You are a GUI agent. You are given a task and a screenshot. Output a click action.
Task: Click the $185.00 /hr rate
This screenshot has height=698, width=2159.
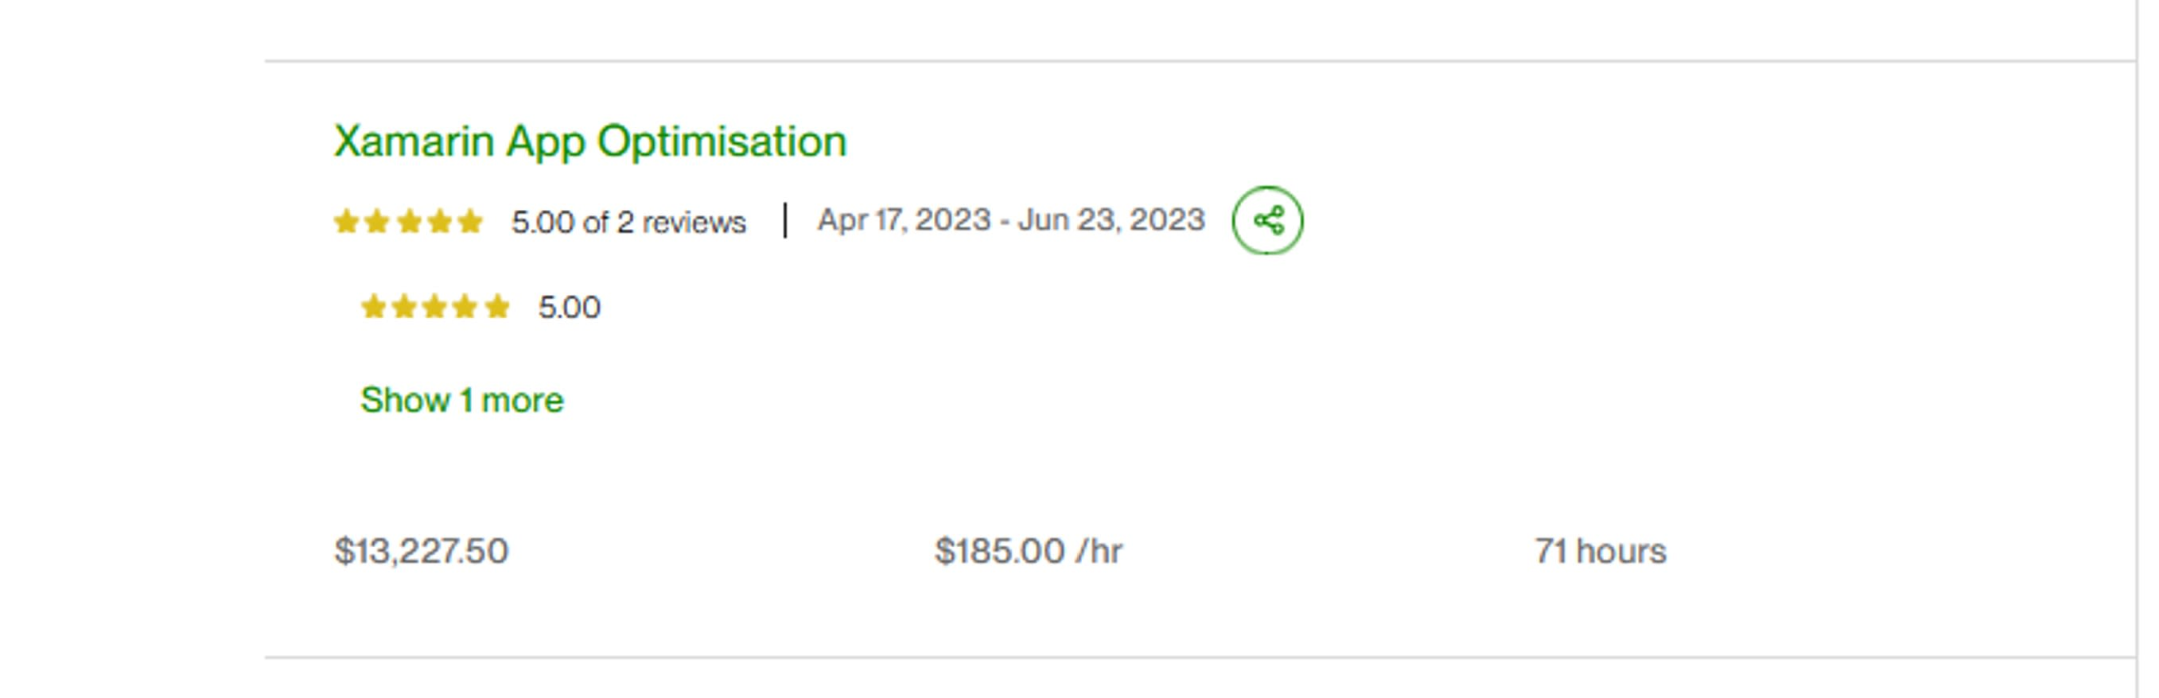[1029, 552]
